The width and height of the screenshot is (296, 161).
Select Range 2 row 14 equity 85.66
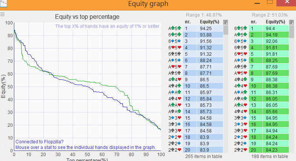click(276, 112)
